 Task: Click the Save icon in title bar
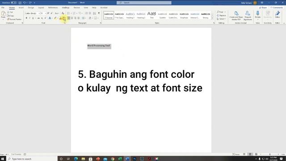[x=20, y=3]
